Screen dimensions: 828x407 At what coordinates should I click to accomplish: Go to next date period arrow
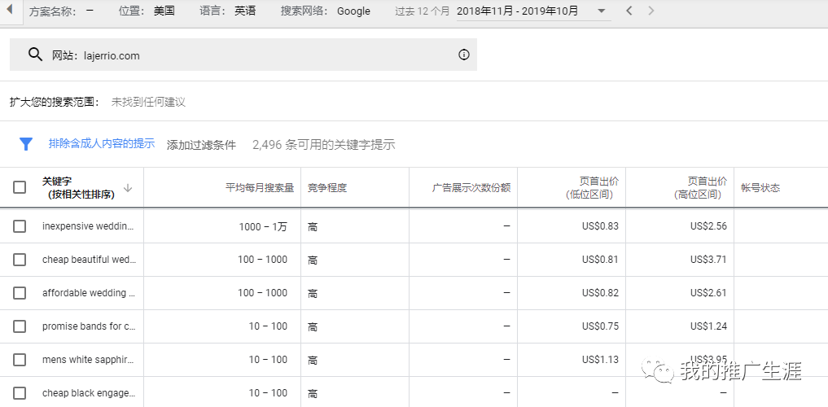pos(651,11)
